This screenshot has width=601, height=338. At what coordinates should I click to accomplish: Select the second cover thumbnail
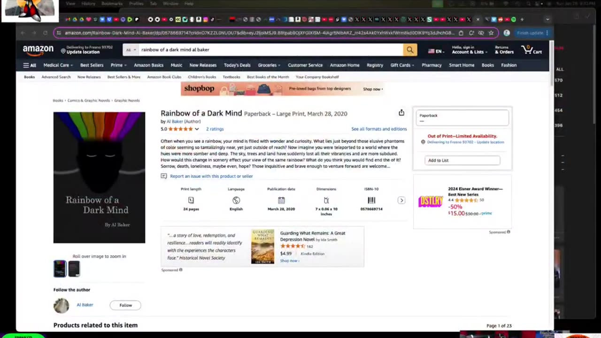[74, 269]
